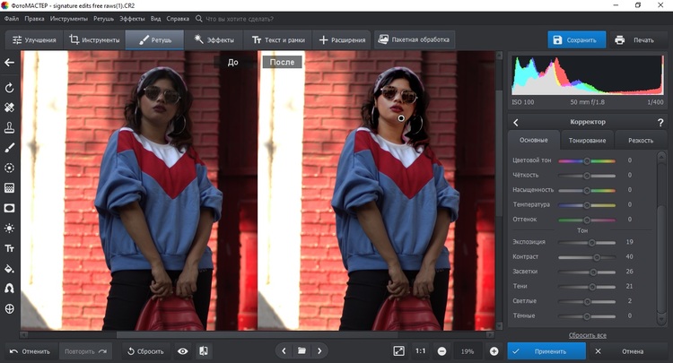Toggle the before/after split view button

coord(204,350)
